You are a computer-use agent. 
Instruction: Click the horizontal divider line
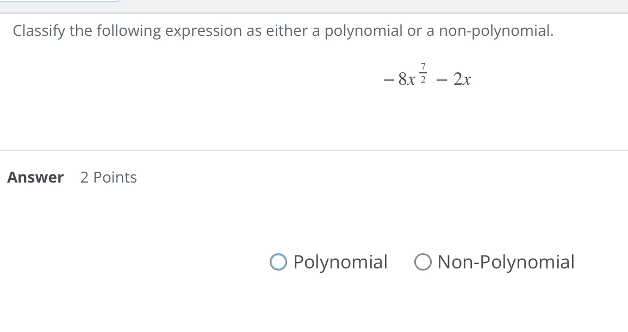[x=314, y=152]
